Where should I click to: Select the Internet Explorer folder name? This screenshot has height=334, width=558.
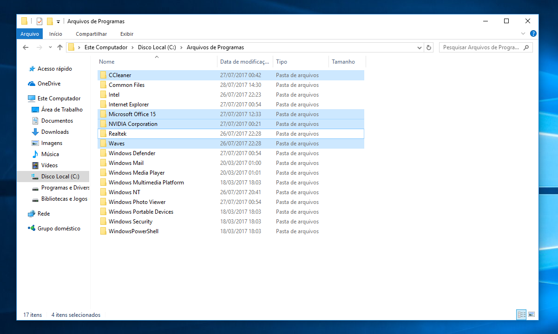click(129, 105)
